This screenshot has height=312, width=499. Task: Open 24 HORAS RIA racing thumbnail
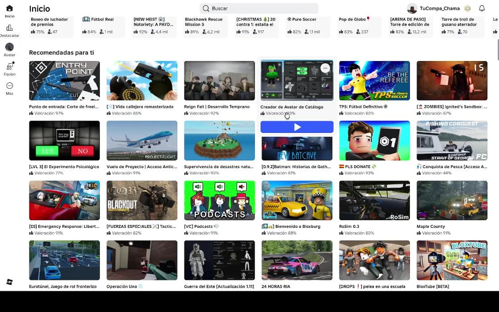pyautogui.click(x=297, y=260)
